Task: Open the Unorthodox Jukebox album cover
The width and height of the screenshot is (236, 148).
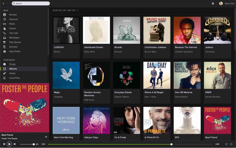Action: coord(157,30)
